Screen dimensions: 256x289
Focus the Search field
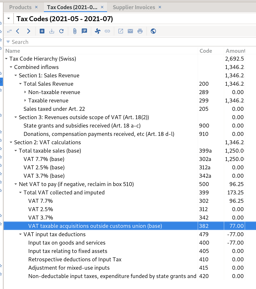pos(130,42)
